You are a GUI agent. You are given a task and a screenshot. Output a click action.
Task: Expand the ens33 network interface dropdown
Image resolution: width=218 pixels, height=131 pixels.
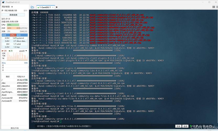(x=23, y=51)
